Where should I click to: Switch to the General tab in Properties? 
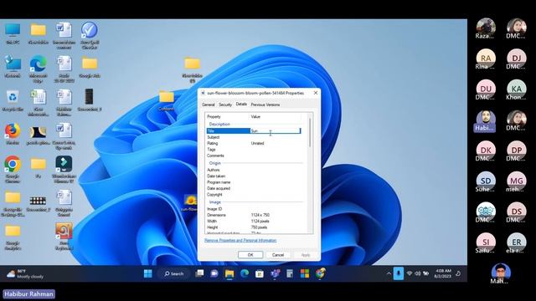[209, 105]
